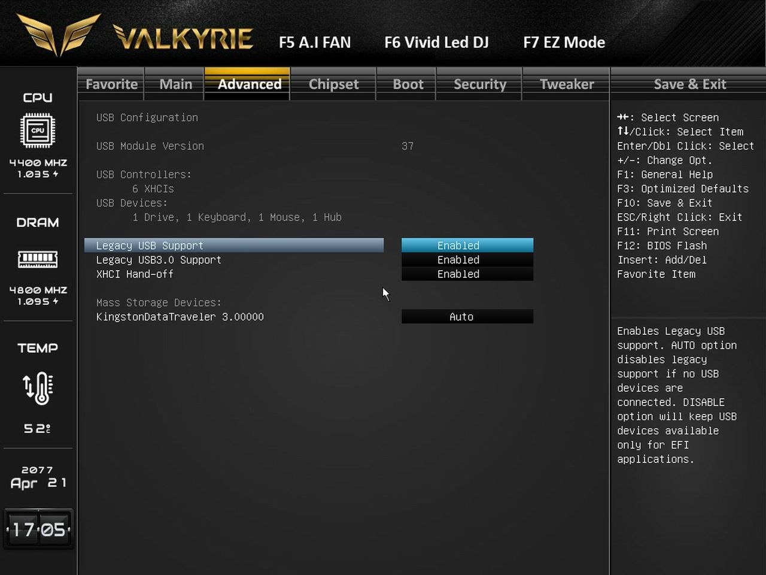Click the USB Configuration heading
Image resolution: width=766 pixels, height=575 pixels.
[147, 117]
